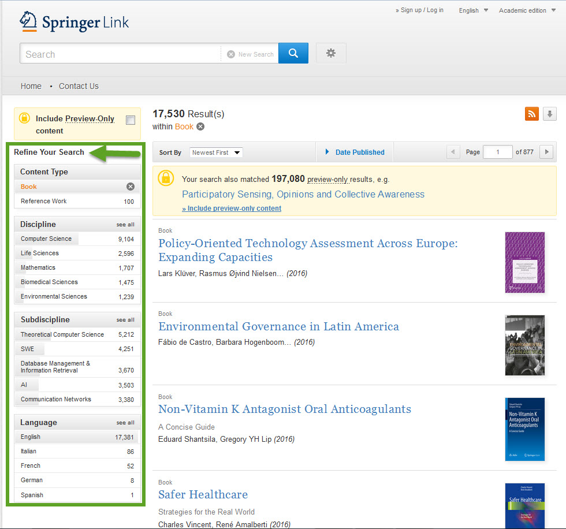
Task: Open the orange RSS feed icon
Action: click(531, 114)
